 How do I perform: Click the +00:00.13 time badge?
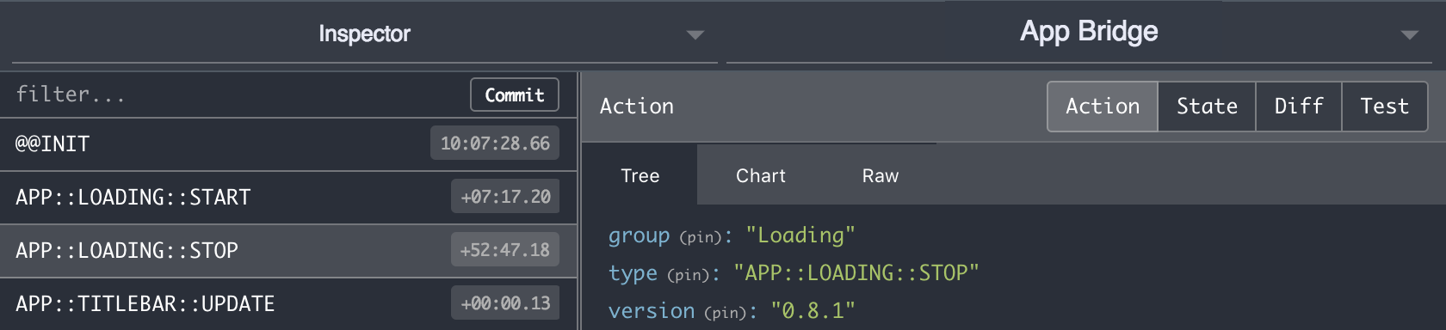pyautogui.click(x=505, y=303)
